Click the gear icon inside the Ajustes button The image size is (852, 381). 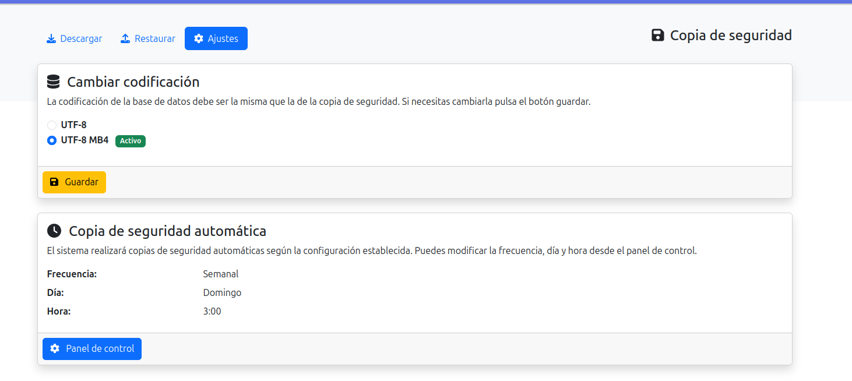tap(198, 38)
